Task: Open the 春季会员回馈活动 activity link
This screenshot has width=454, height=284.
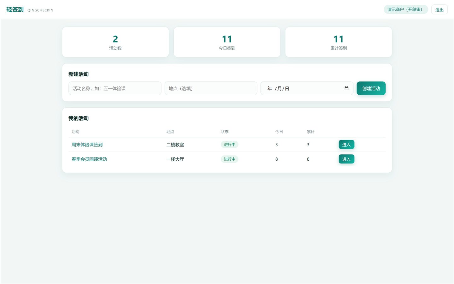Action: tap(89, 159)
